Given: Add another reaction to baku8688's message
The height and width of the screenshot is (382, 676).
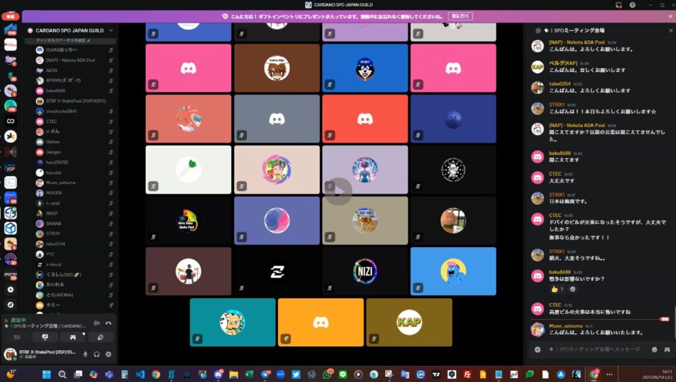Looking at the screenshot, I should click(x=572, y=289).
